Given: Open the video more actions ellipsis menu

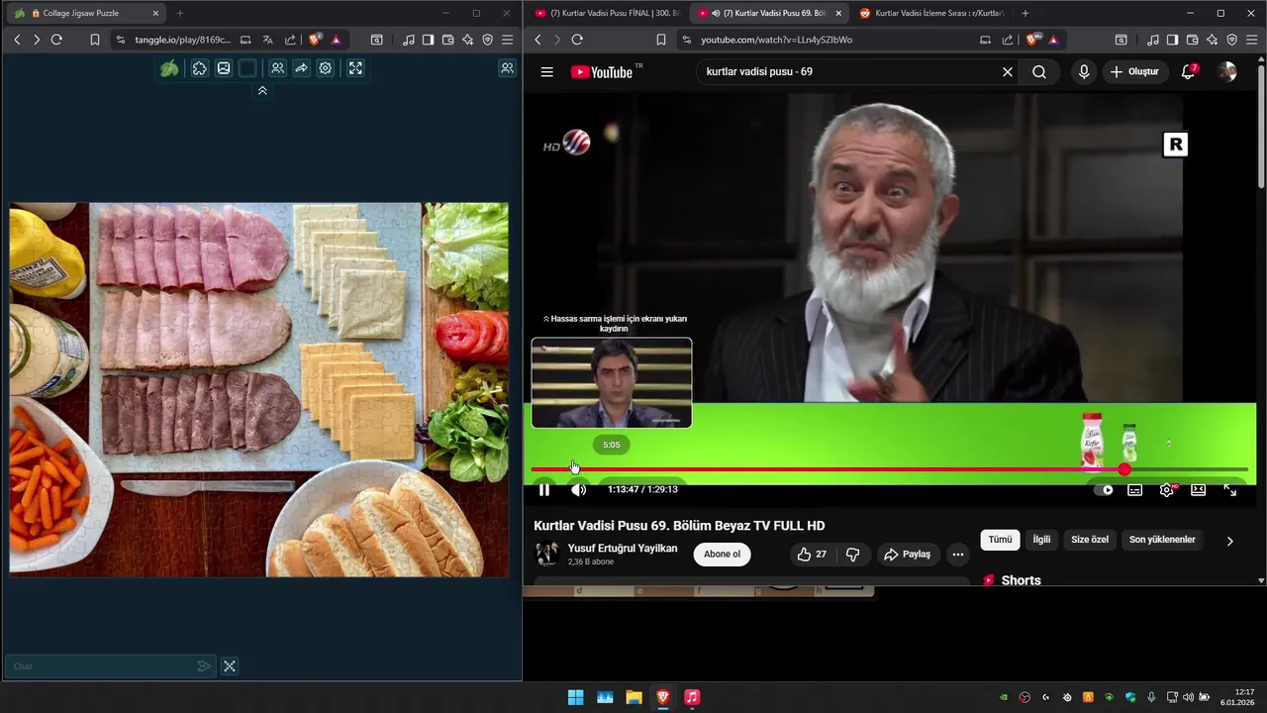Looking at the screenshot, I should [957, 554].
